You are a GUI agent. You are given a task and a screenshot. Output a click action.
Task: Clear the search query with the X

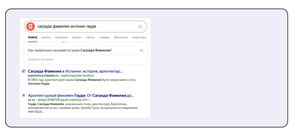click(x=140, y=27)
